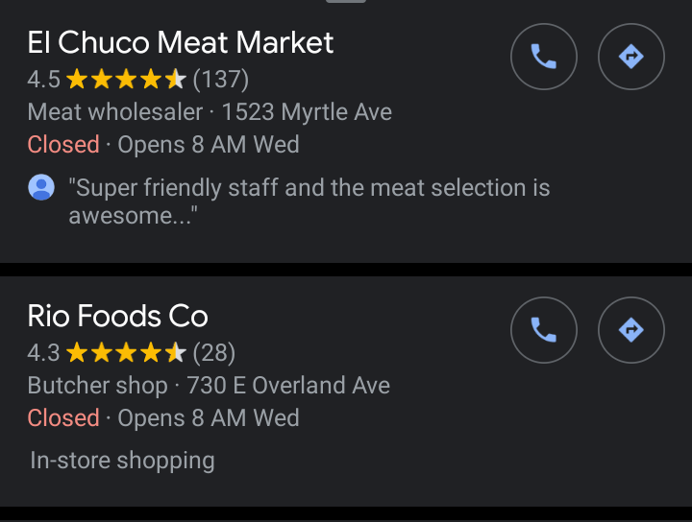Call Rio Foods Co
This screenshot has width=692, height=522.
click(543, 331)
